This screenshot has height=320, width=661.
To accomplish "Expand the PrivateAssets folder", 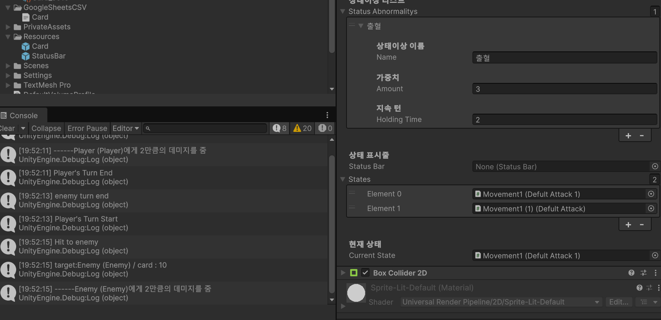I will 8,27.
